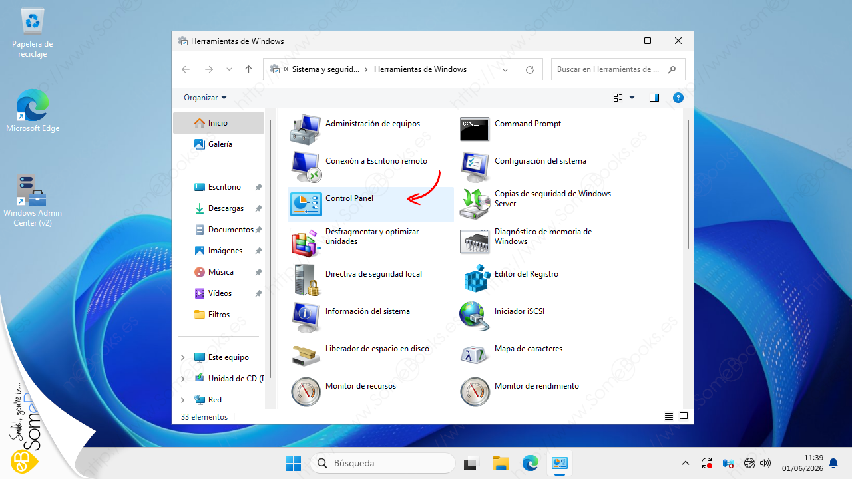Click the Sistema y seguridad breadcrumb
Screen dimensions: 852x479
tap(325, 69)
